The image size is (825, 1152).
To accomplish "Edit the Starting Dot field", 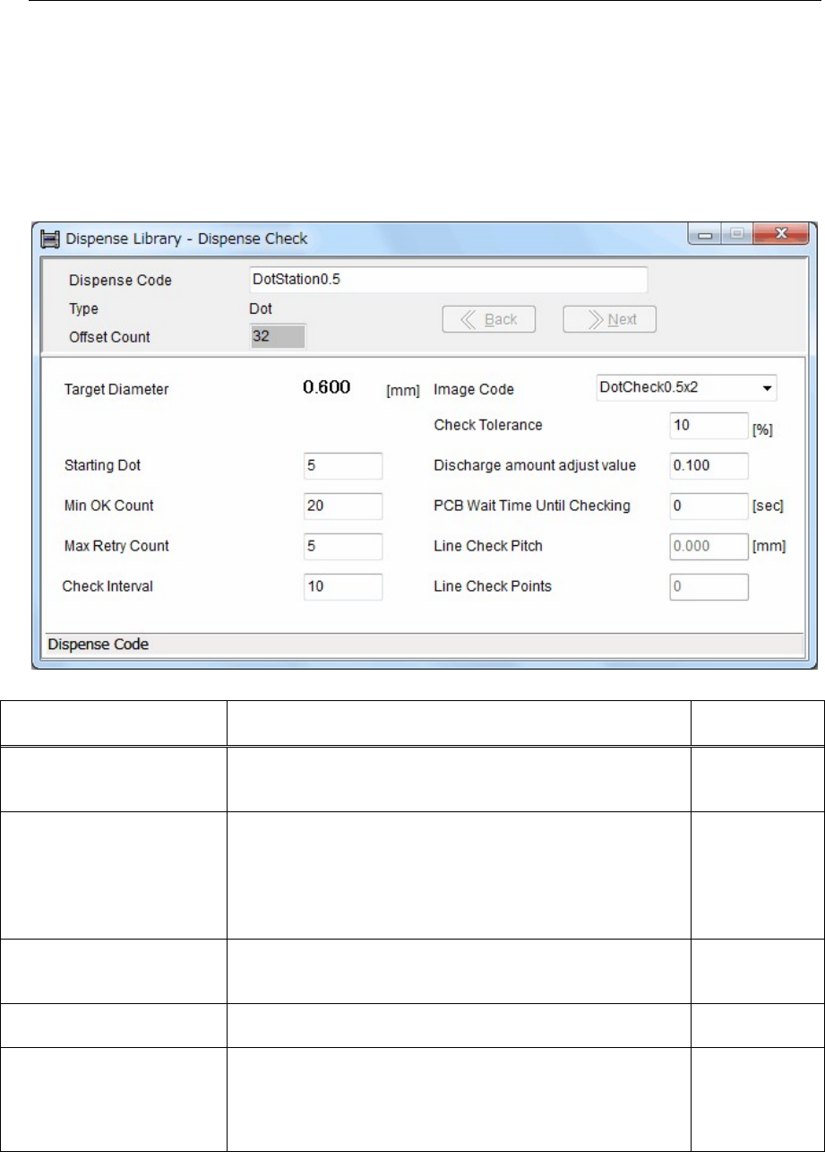I will 343,466.
